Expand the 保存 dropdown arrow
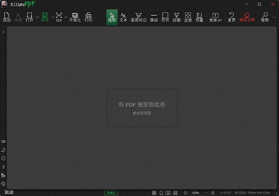The width and height of the screenshot is (279, 196). click(x=53, y=17)
